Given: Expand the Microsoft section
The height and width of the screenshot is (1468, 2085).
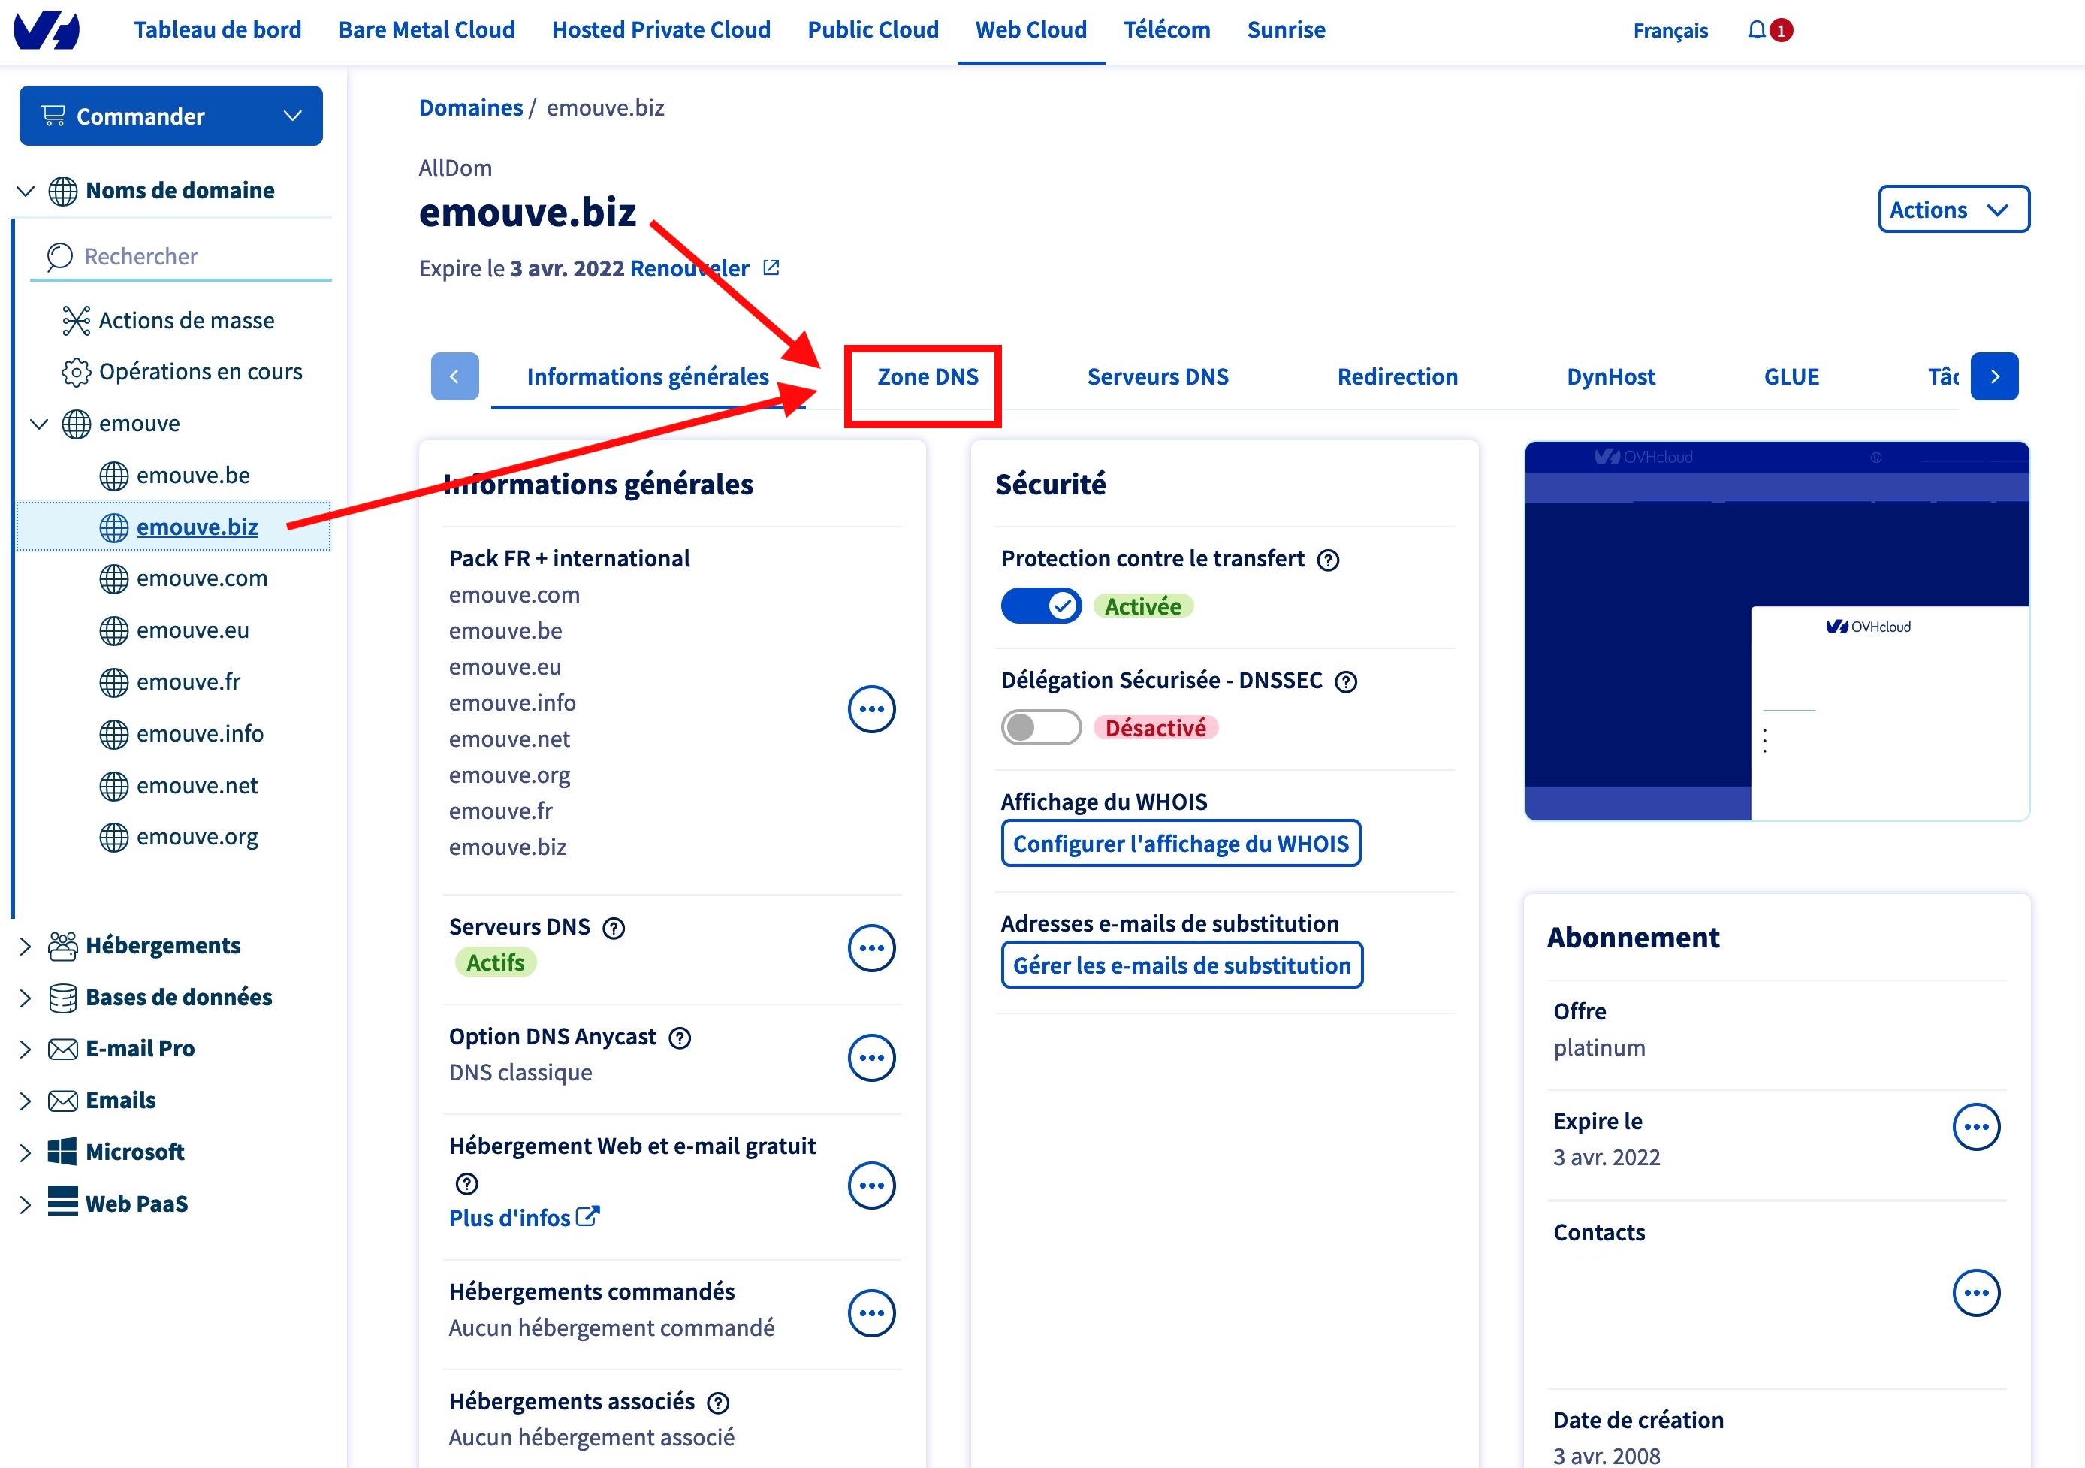Looking at the screenshot, I should point(26,1152).
